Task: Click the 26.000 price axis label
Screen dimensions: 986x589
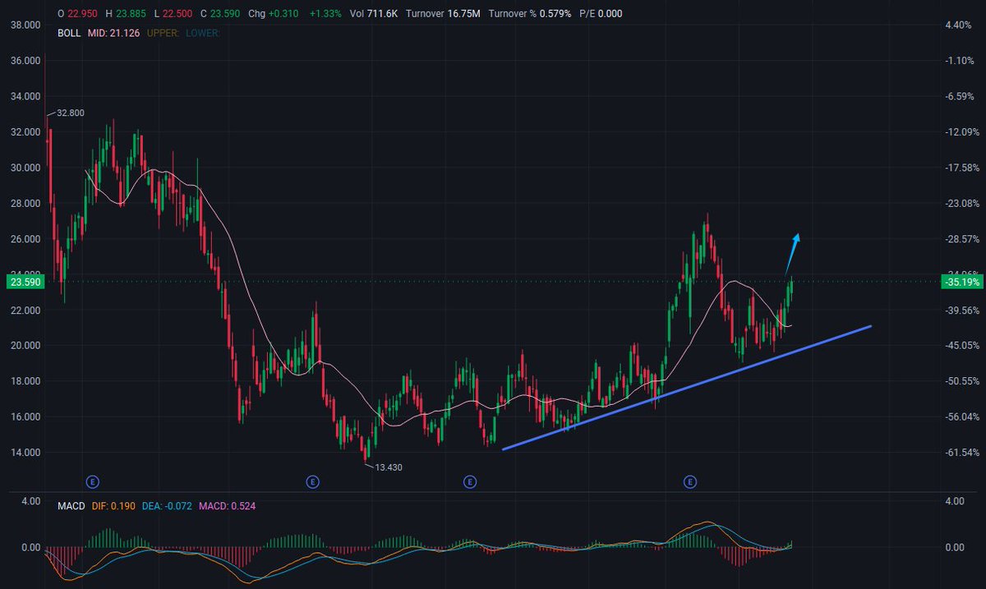Action: tap(25, 239)
